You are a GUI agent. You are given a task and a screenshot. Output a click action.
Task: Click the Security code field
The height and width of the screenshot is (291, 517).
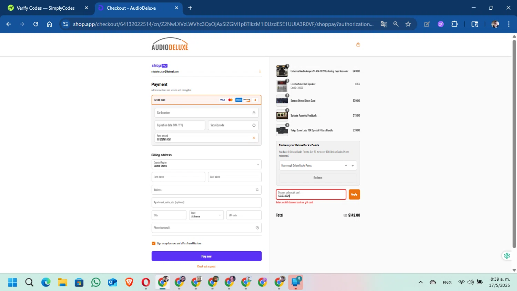pyautogui.click(x=233, y=125)
